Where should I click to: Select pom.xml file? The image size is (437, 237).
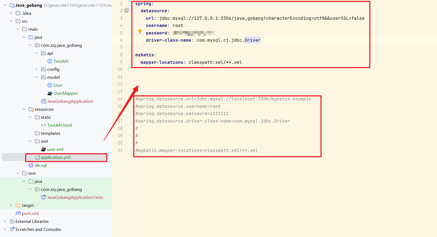(x=30, y=213)
